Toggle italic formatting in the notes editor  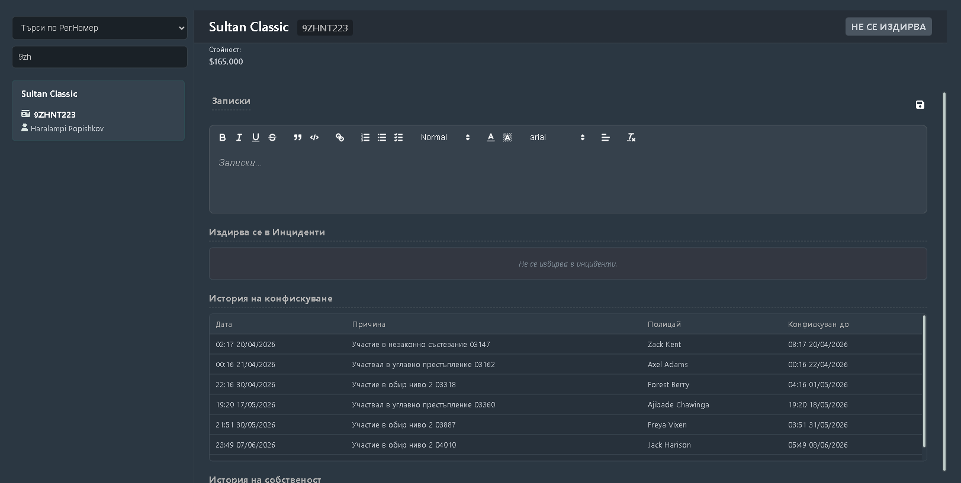tap(239, 137)
